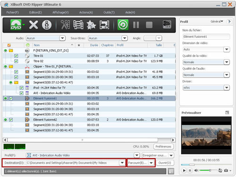Uncheck Segment1(00:16:29-00:19:31) checkbox under Clipper
The height and width of the screenshot is (177, 236).
point(16,72)
